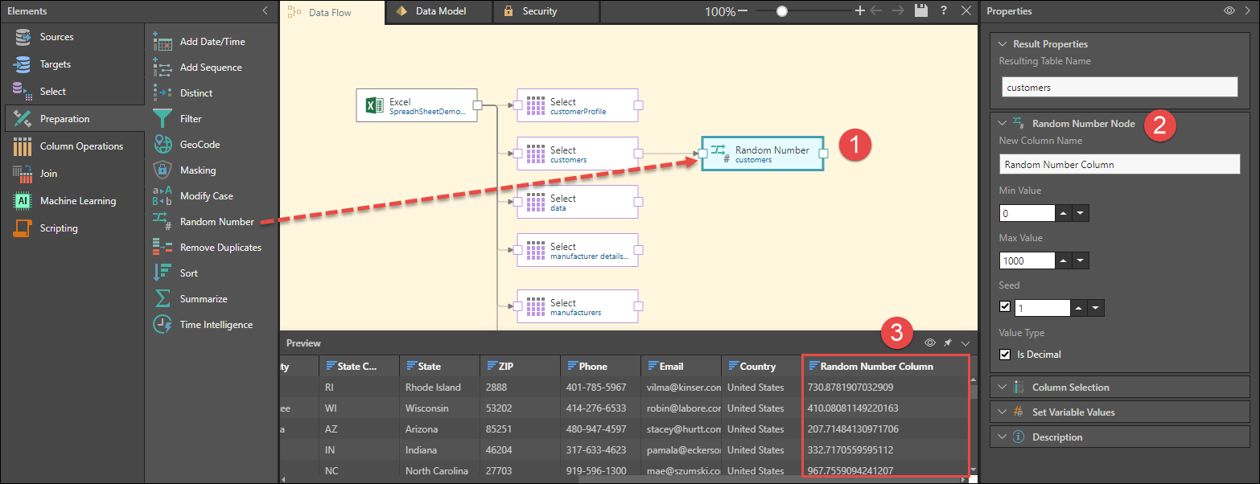Expand the Set Variable Values section

(x=1073, y=412)
